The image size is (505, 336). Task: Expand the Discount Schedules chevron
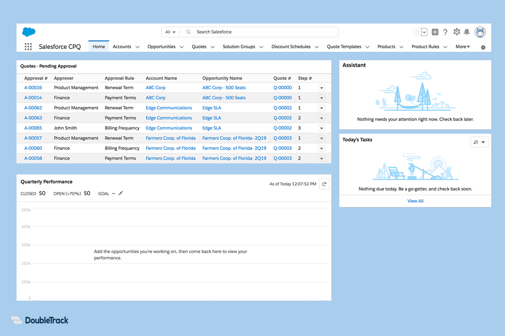tap(317, 47)
